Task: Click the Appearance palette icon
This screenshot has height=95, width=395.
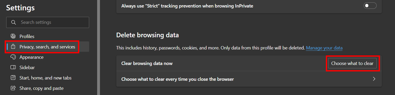Action: [13, 57]
